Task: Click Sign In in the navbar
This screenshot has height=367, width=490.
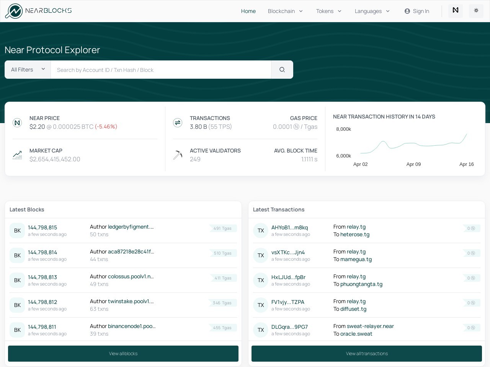Action: [x=417, y=11]
